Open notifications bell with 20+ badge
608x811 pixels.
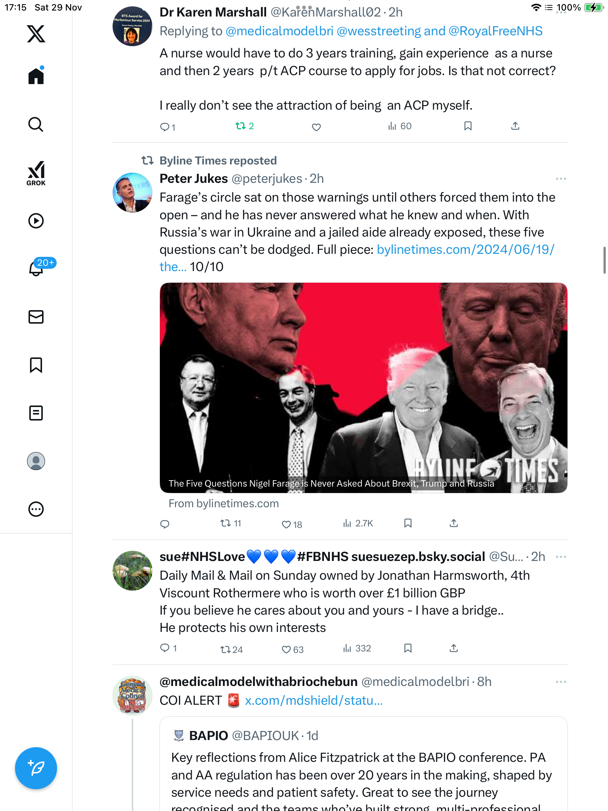tap(36, 268)
